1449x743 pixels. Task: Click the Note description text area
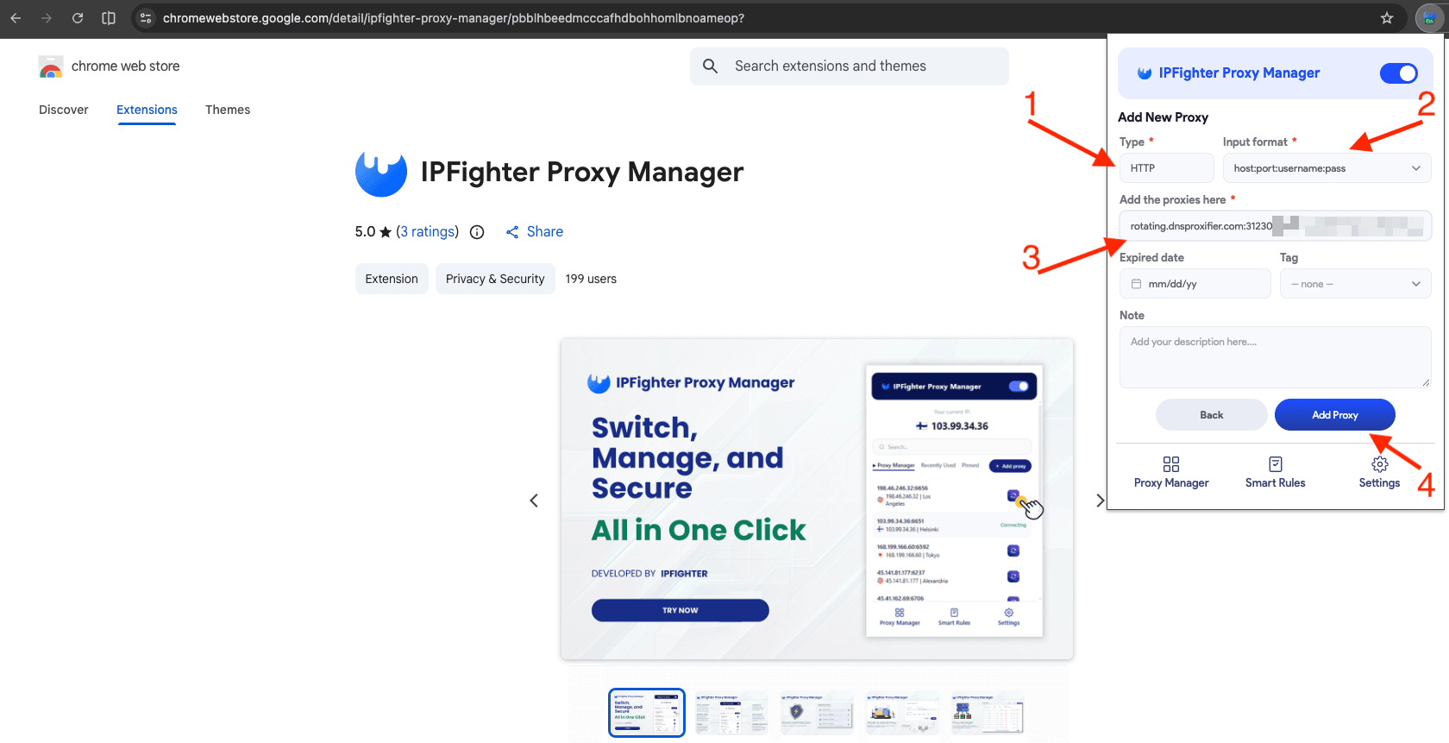point(1276,357)
